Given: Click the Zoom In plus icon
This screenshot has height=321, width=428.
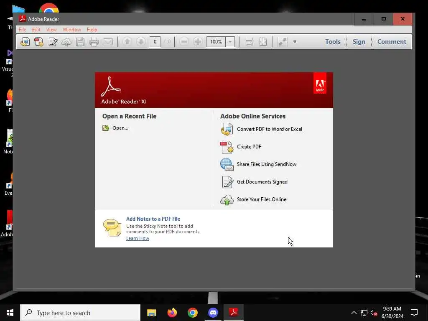Looking at the screenshot, I should pyautogui.click(x=198, y=41).
